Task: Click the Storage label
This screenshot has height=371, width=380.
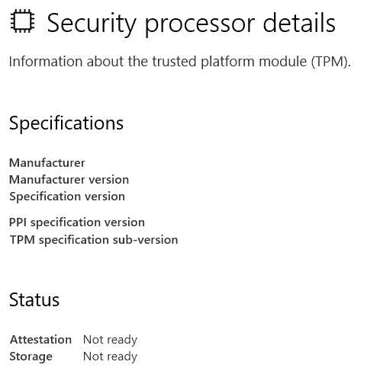Action: pyautogui.click(x=31, y=357)
